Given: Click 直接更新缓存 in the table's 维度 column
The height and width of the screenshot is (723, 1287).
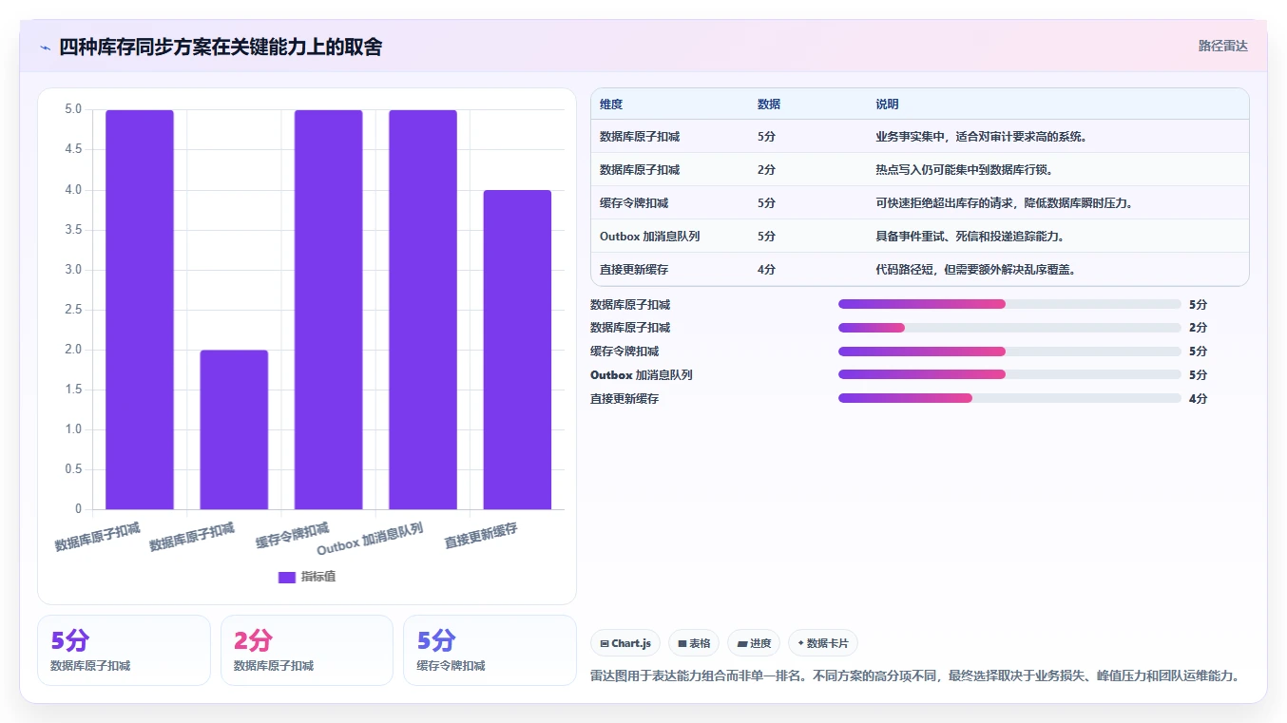Looking at the screenshot, I should pos(634,270).
